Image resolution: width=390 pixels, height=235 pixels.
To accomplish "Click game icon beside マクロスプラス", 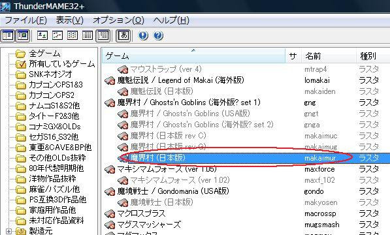I will [110, 213].
